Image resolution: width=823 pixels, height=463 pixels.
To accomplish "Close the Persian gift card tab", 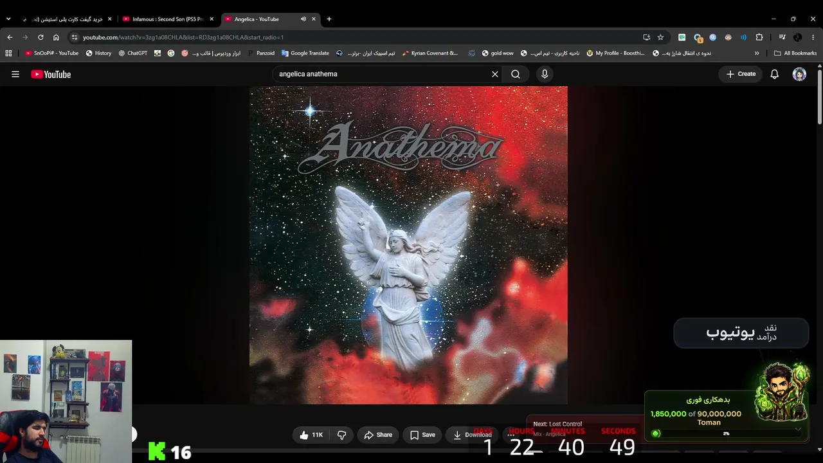I will click(110, 19).
